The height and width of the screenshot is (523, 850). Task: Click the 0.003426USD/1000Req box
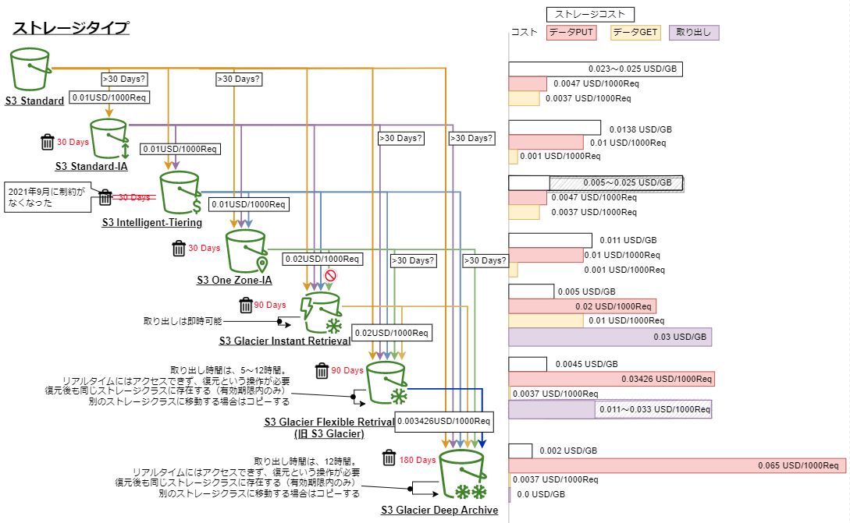444,421
